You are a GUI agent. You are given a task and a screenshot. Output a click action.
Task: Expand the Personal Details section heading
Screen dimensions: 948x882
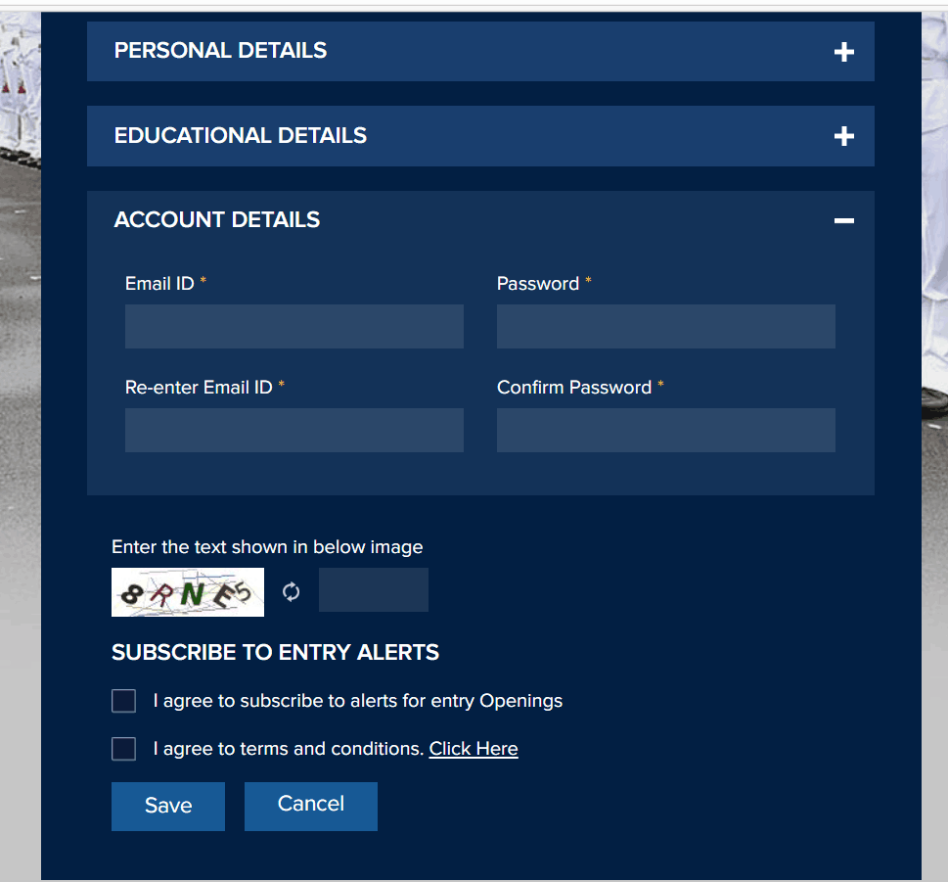pyautogui.click(x=220, y=51)
